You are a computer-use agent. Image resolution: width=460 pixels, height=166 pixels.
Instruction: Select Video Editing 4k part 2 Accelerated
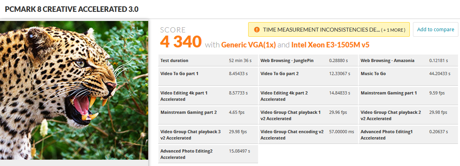pos(308,96)
